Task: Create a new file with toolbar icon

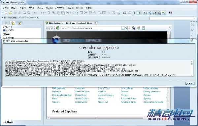Action: [x=6, y=13]
